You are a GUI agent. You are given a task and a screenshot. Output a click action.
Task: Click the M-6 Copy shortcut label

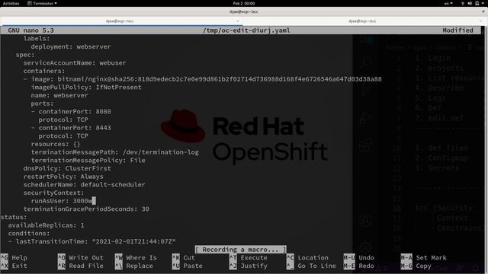(x=416, y=266)
